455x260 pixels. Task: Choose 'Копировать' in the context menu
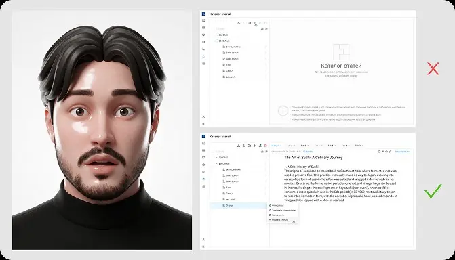(x=282, y=215)
